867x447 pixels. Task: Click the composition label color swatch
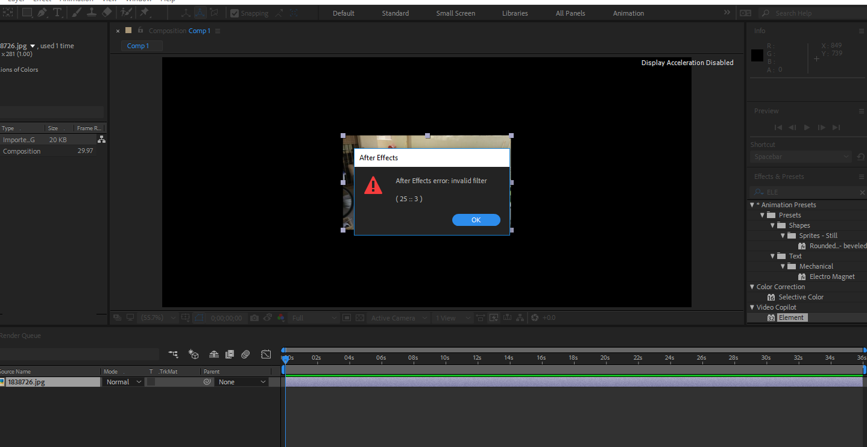128,30
